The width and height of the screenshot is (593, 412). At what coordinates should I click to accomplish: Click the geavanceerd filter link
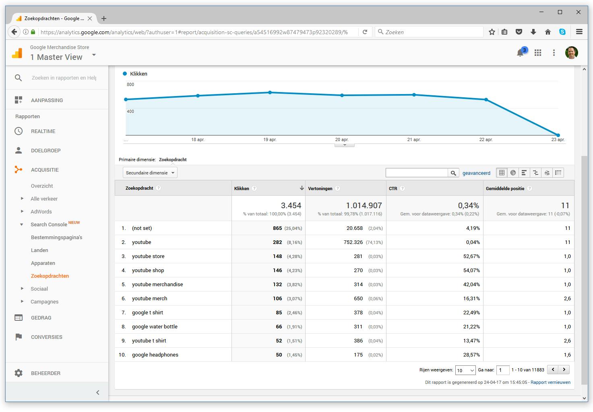476,173
